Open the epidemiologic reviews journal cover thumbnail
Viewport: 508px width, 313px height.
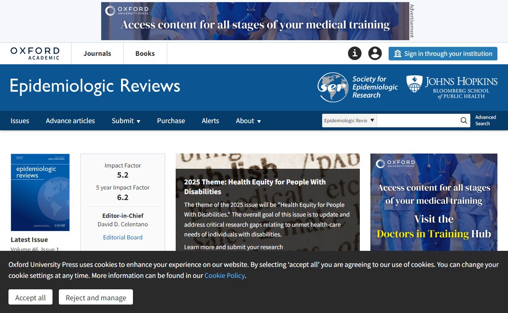(40, 192)
